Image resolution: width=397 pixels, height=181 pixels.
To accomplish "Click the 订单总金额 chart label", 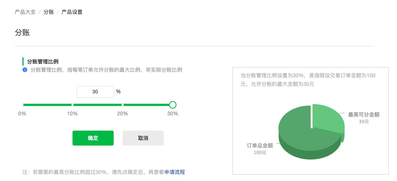I will pyautogui.click(x=260, y=146).
